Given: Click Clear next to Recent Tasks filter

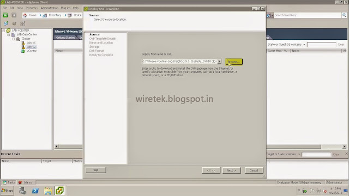Looking at the screenshot, I should click(x=336, y=154).
